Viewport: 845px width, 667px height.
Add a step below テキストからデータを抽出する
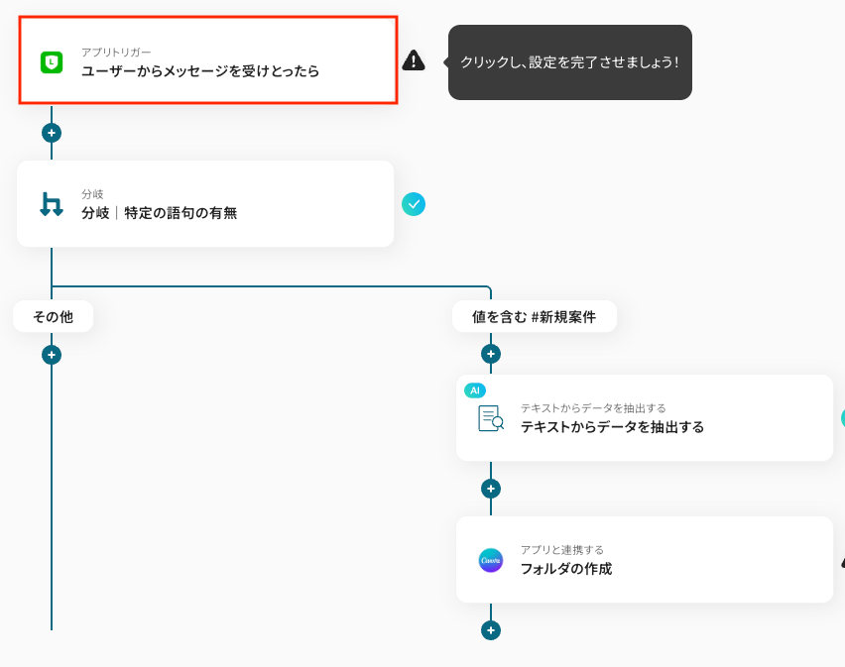tap(490, 489)
